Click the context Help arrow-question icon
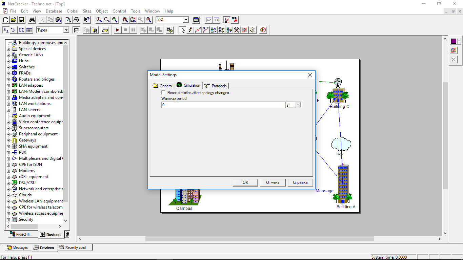Image resolution: width=463 pixels, height=260 pixels. 87,20
